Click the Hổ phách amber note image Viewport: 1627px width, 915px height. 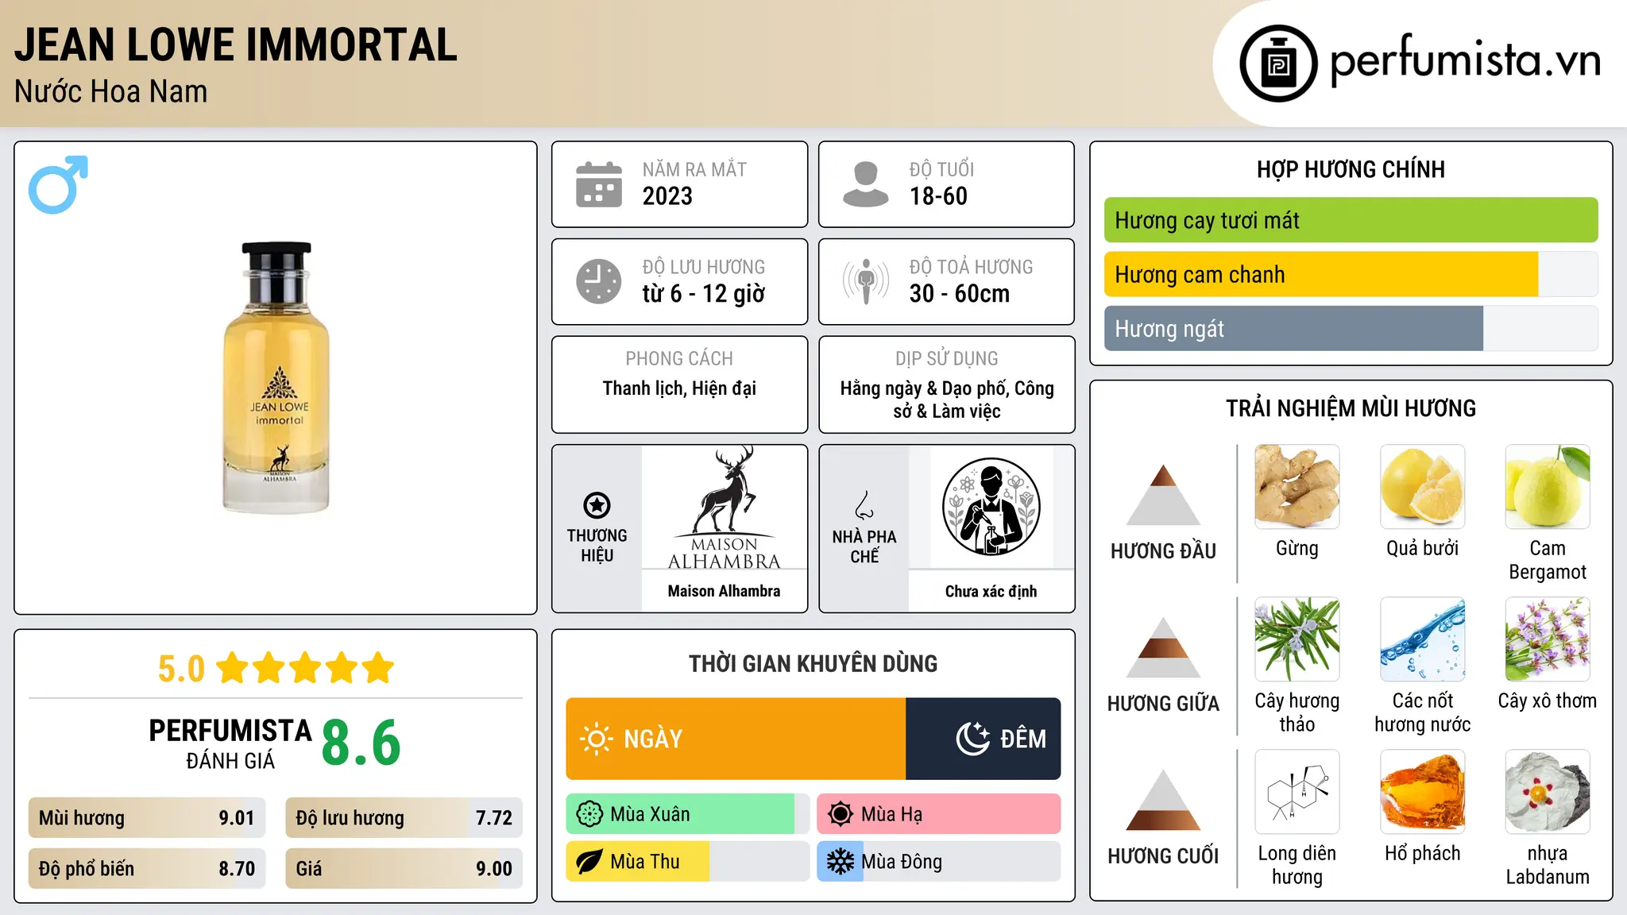coord(1423,792)
